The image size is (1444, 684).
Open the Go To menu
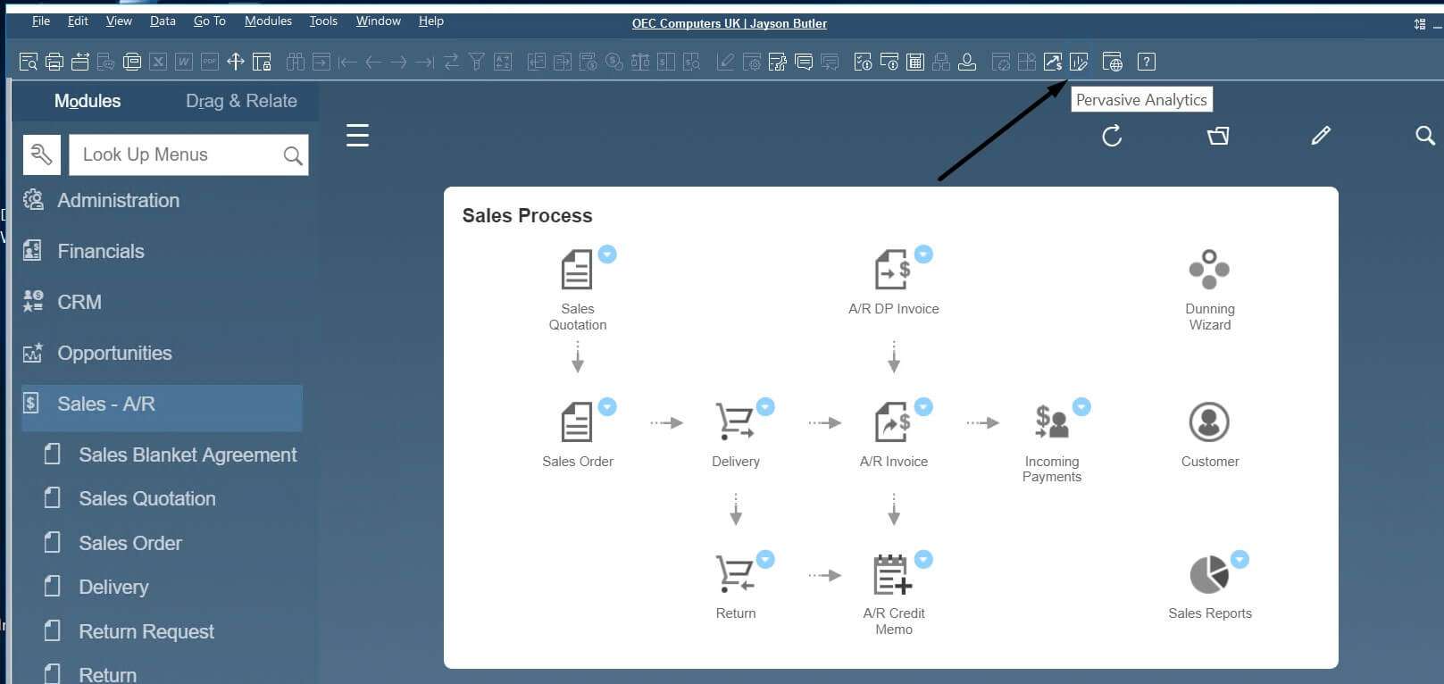pos(210,21)
